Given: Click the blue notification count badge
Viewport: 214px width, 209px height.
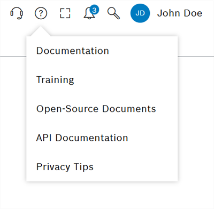Looking at the screenshot, I should point(94,10).
